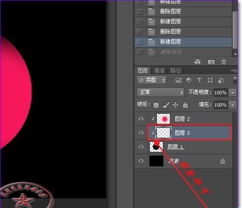Click create new document from current state icon
The image size is (242, 208).
point(197,61)
